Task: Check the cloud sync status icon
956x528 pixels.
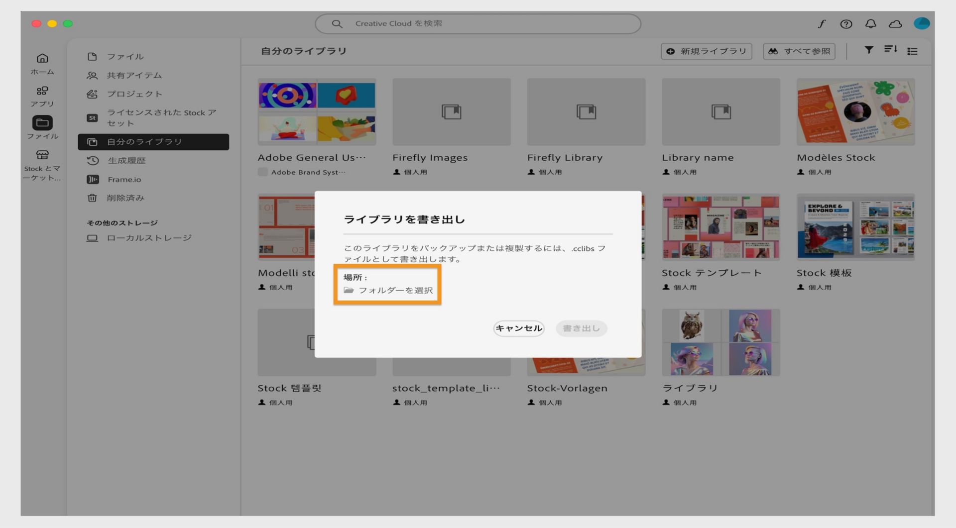Action: click(x=895, y=23)
